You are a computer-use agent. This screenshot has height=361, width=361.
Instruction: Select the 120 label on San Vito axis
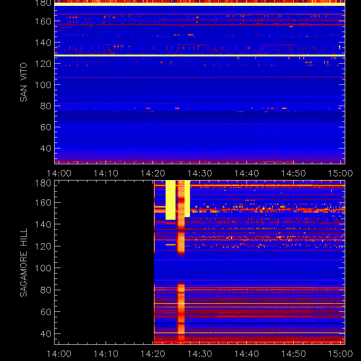43,64
